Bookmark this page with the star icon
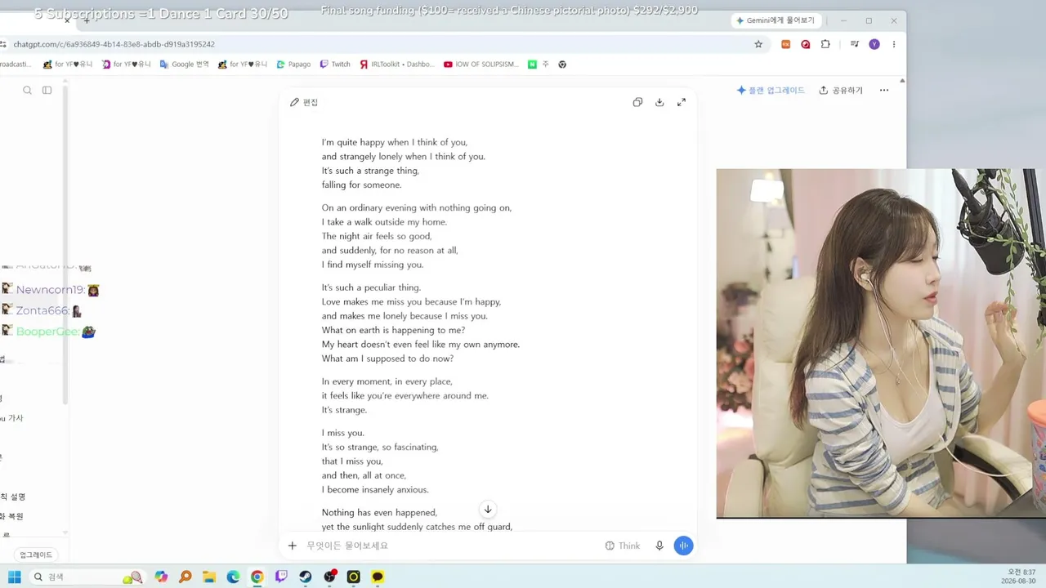Viewport: 1046px width, 588px height. (x=758, y=44)
